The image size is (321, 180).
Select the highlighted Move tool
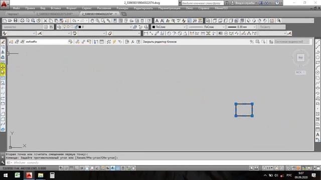coord(3,67)
